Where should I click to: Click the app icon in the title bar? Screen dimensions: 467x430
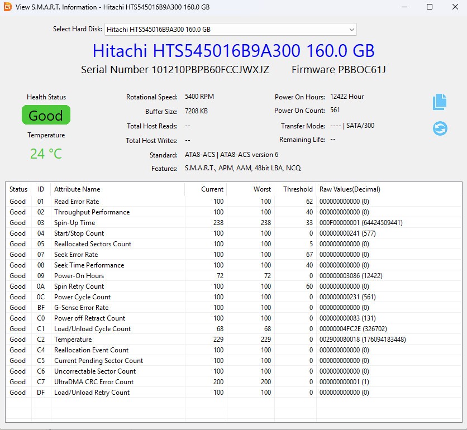[x=8, y=7]
